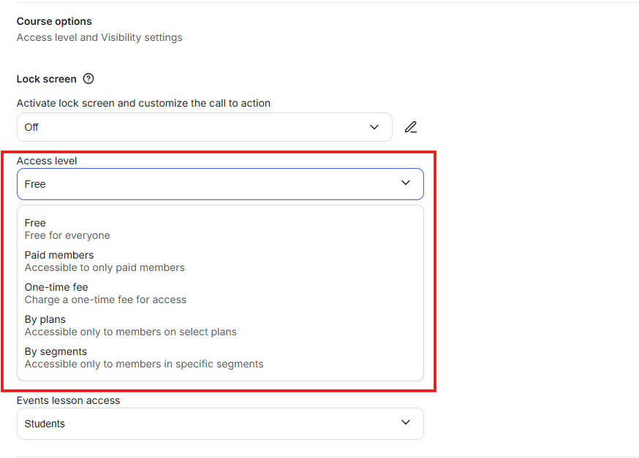Select the Paid members access option
Image resolution: width=639 pixels, height=458 pixels.
click(59, 256)
